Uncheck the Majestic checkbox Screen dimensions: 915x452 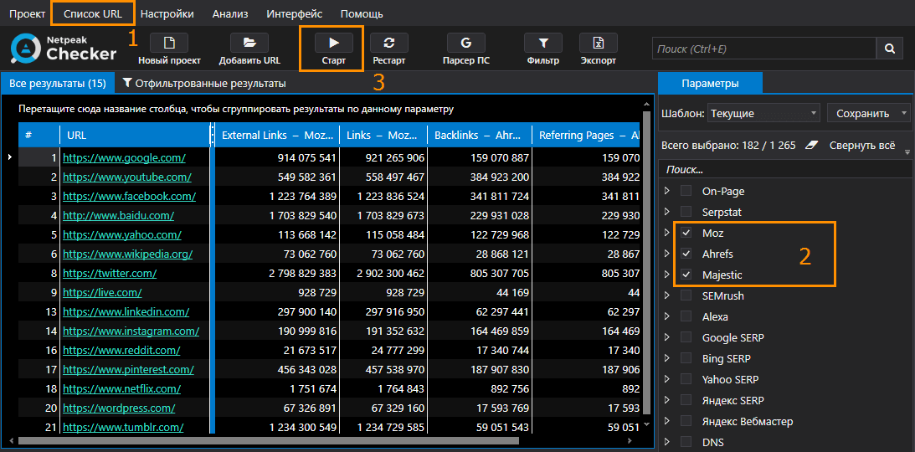coord(686,275)
